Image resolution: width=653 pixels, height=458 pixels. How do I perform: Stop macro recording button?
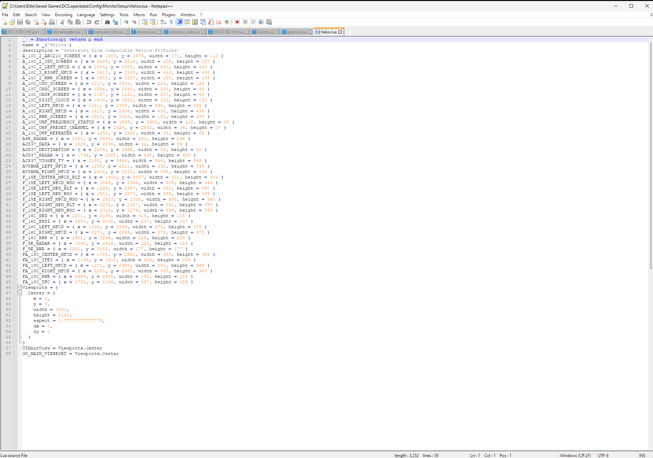(x=245, y=22)
